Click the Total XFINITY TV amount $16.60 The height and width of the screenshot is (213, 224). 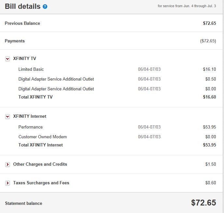point(209,97)
